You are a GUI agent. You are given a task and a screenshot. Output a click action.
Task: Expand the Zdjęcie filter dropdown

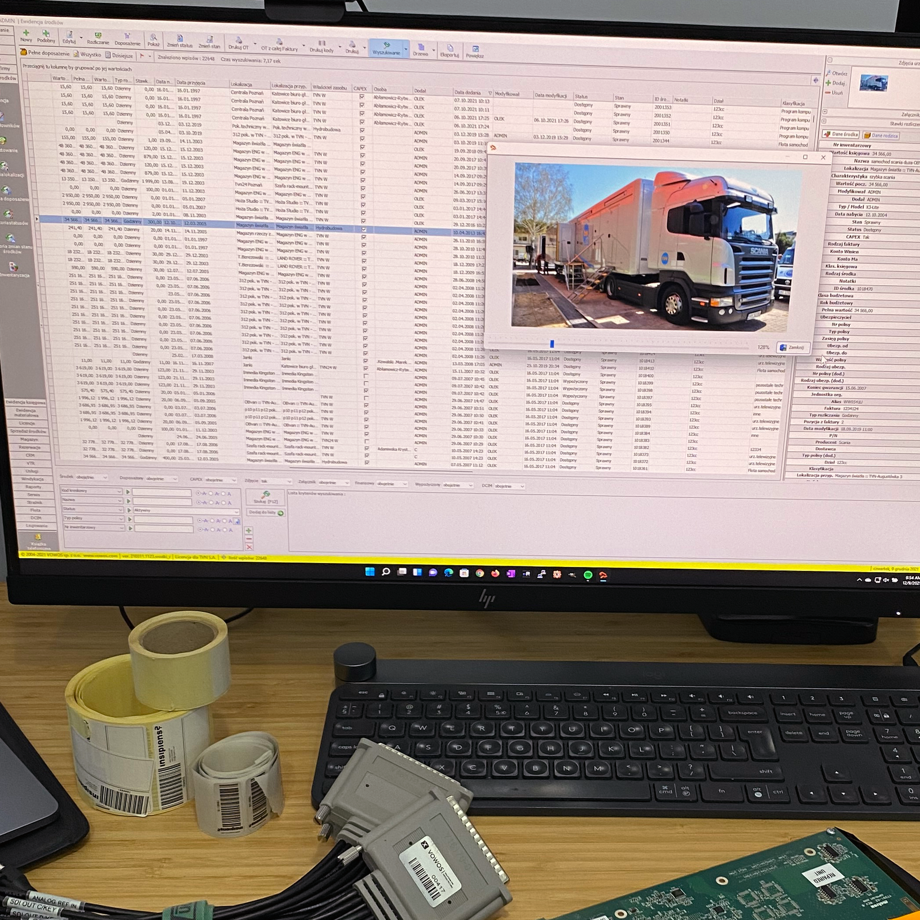tap(288, 481)
